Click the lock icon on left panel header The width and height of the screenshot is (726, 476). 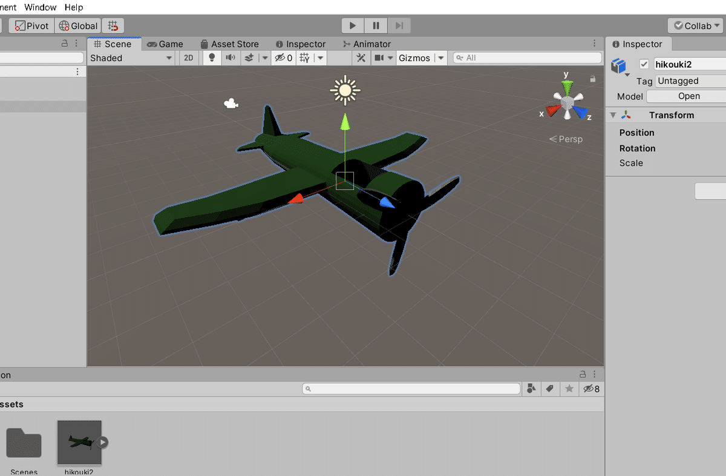tap(65, 44)
